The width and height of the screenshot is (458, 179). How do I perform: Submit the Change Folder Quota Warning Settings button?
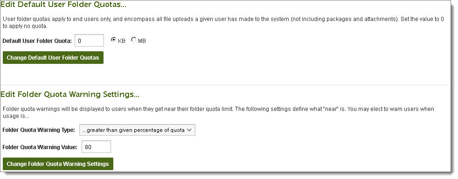pyautogui.click(x=58, y=164)
